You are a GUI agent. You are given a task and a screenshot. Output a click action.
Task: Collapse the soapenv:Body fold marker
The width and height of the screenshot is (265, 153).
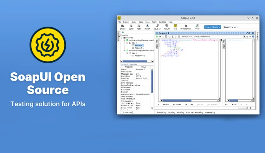click(x=159, y=44)
